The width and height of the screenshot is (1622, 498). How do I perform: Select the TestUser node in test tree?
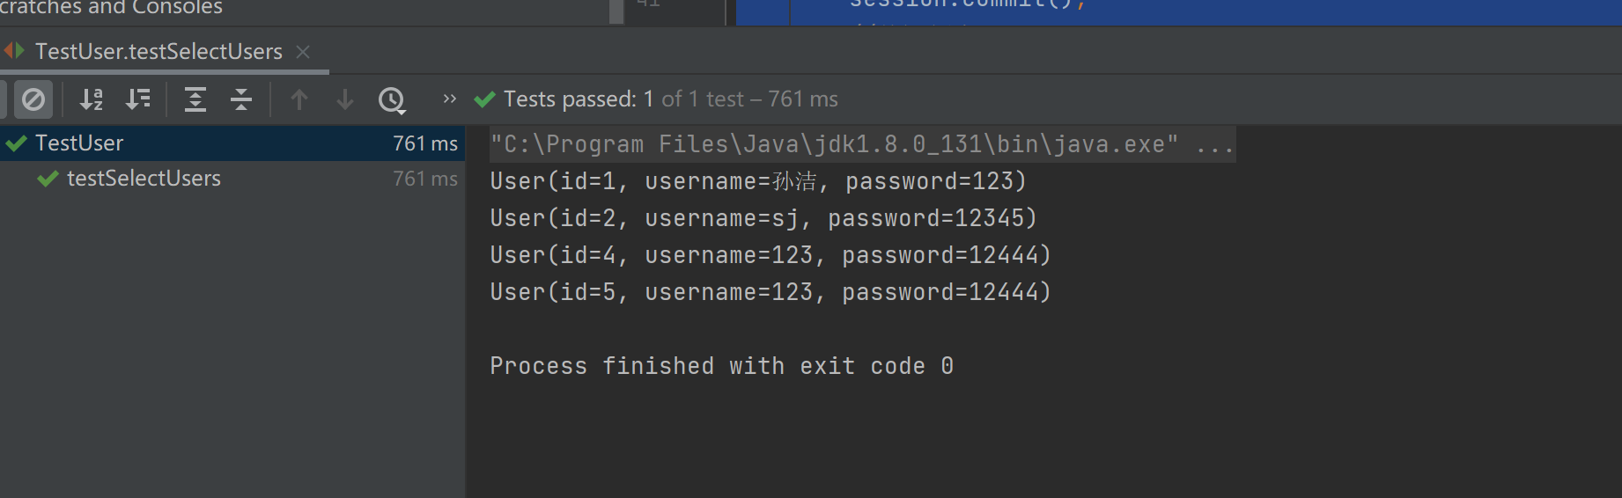point(79,143)
